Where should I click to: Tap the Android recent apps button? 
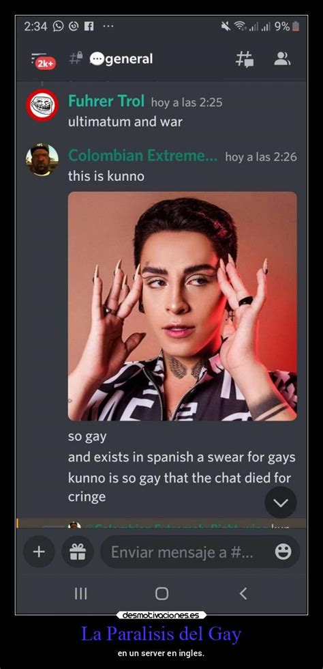(81, 593)
